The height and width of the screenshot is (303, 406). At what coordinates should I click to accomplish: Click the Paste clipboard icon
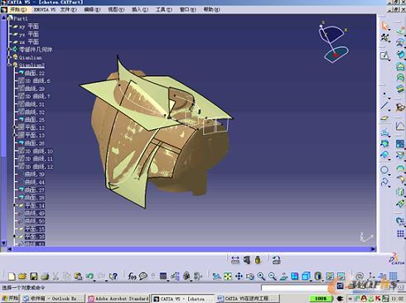coord(78,276)
